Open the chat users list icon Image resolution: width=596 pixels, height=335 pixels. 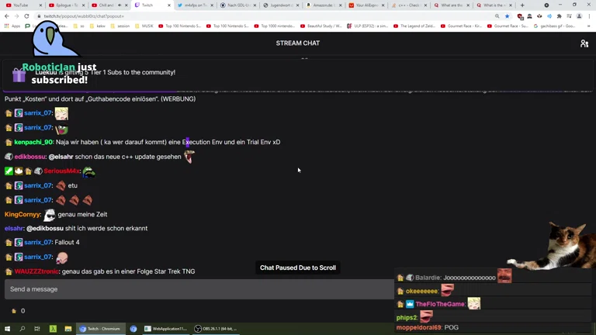[x=584, y=43]
